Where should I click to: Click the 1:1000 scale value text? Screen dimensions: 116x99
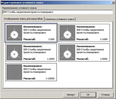click(104, 39)
